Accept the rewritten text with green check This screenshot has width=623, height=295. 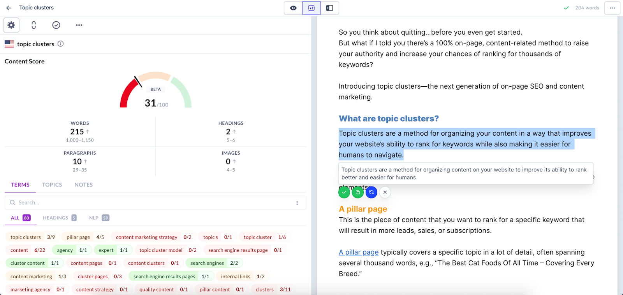pyautogui.click(x=344, y=192)
